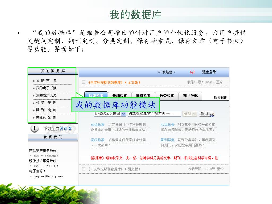Click 收录年限:1990年 至今 text
The height and width of the screenshot is (204, 272).
point(206,169)
